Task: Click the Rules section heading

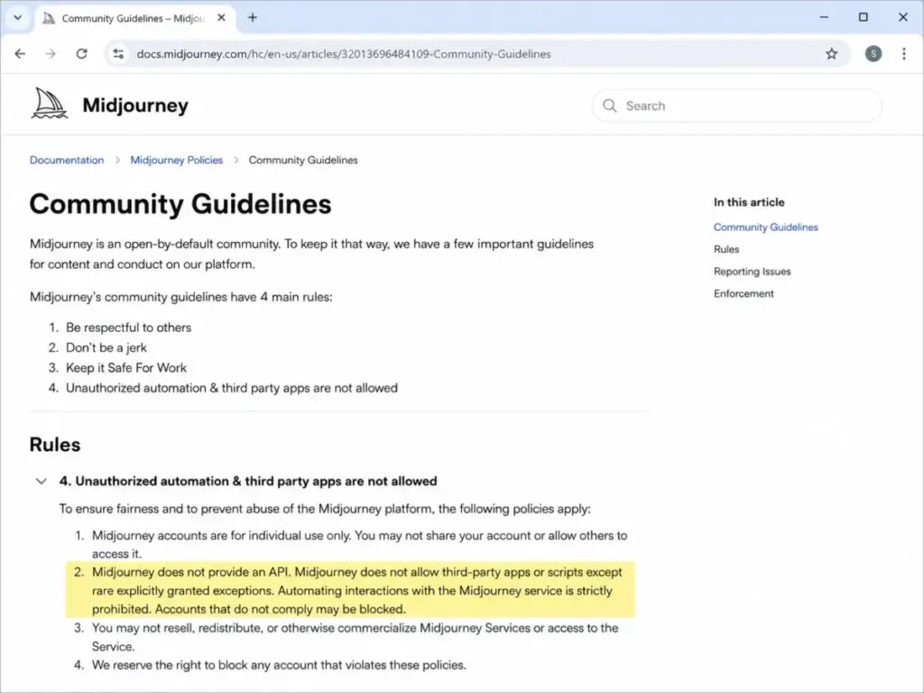Action: coord(55,444)
